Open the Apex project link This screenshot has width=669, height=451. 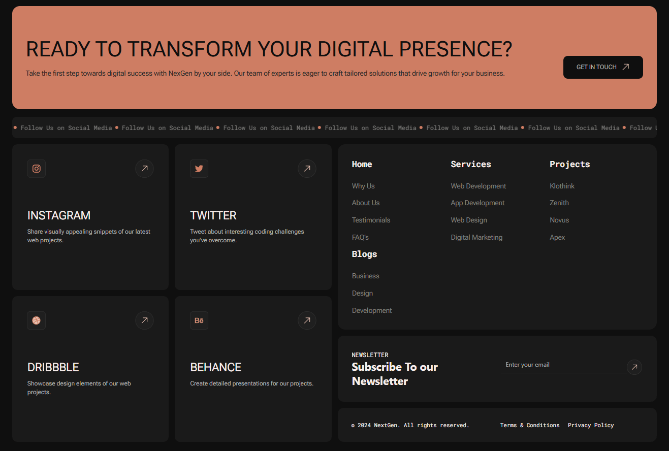557,237
